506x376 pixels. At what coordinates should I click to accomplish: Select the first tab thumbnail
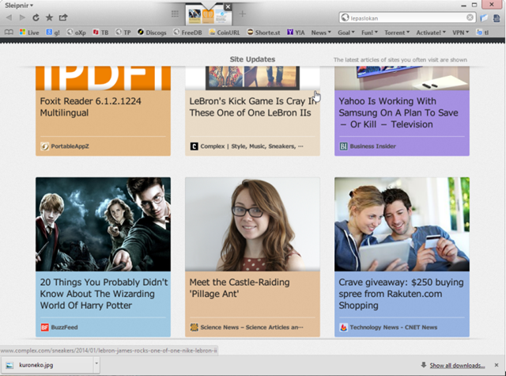coord(194,16)
